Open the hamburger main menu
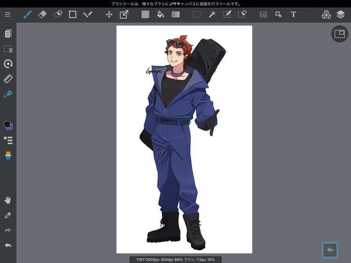The height and width of the screenshot is (263, 351). pyautogui.click(x=7, y=14)
